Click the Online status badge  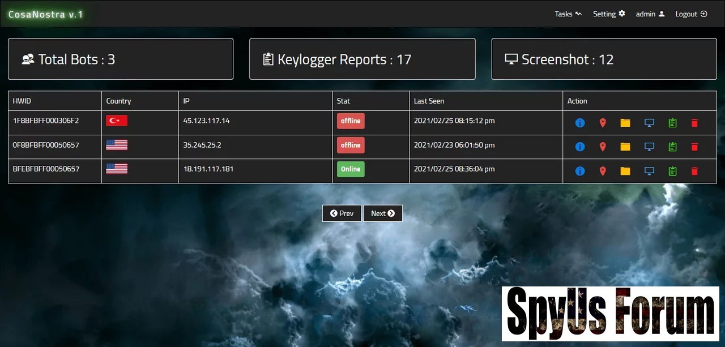351,169
